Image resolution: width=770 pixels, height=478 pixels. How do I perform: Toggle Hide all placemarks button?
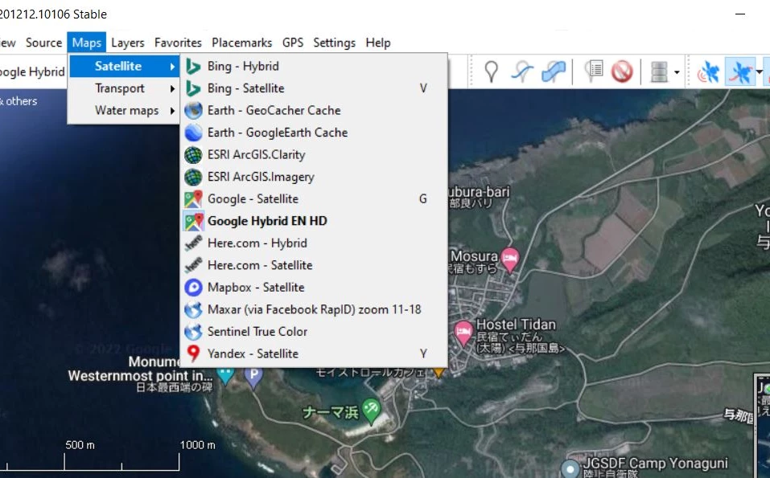click(x=622, y=72)
